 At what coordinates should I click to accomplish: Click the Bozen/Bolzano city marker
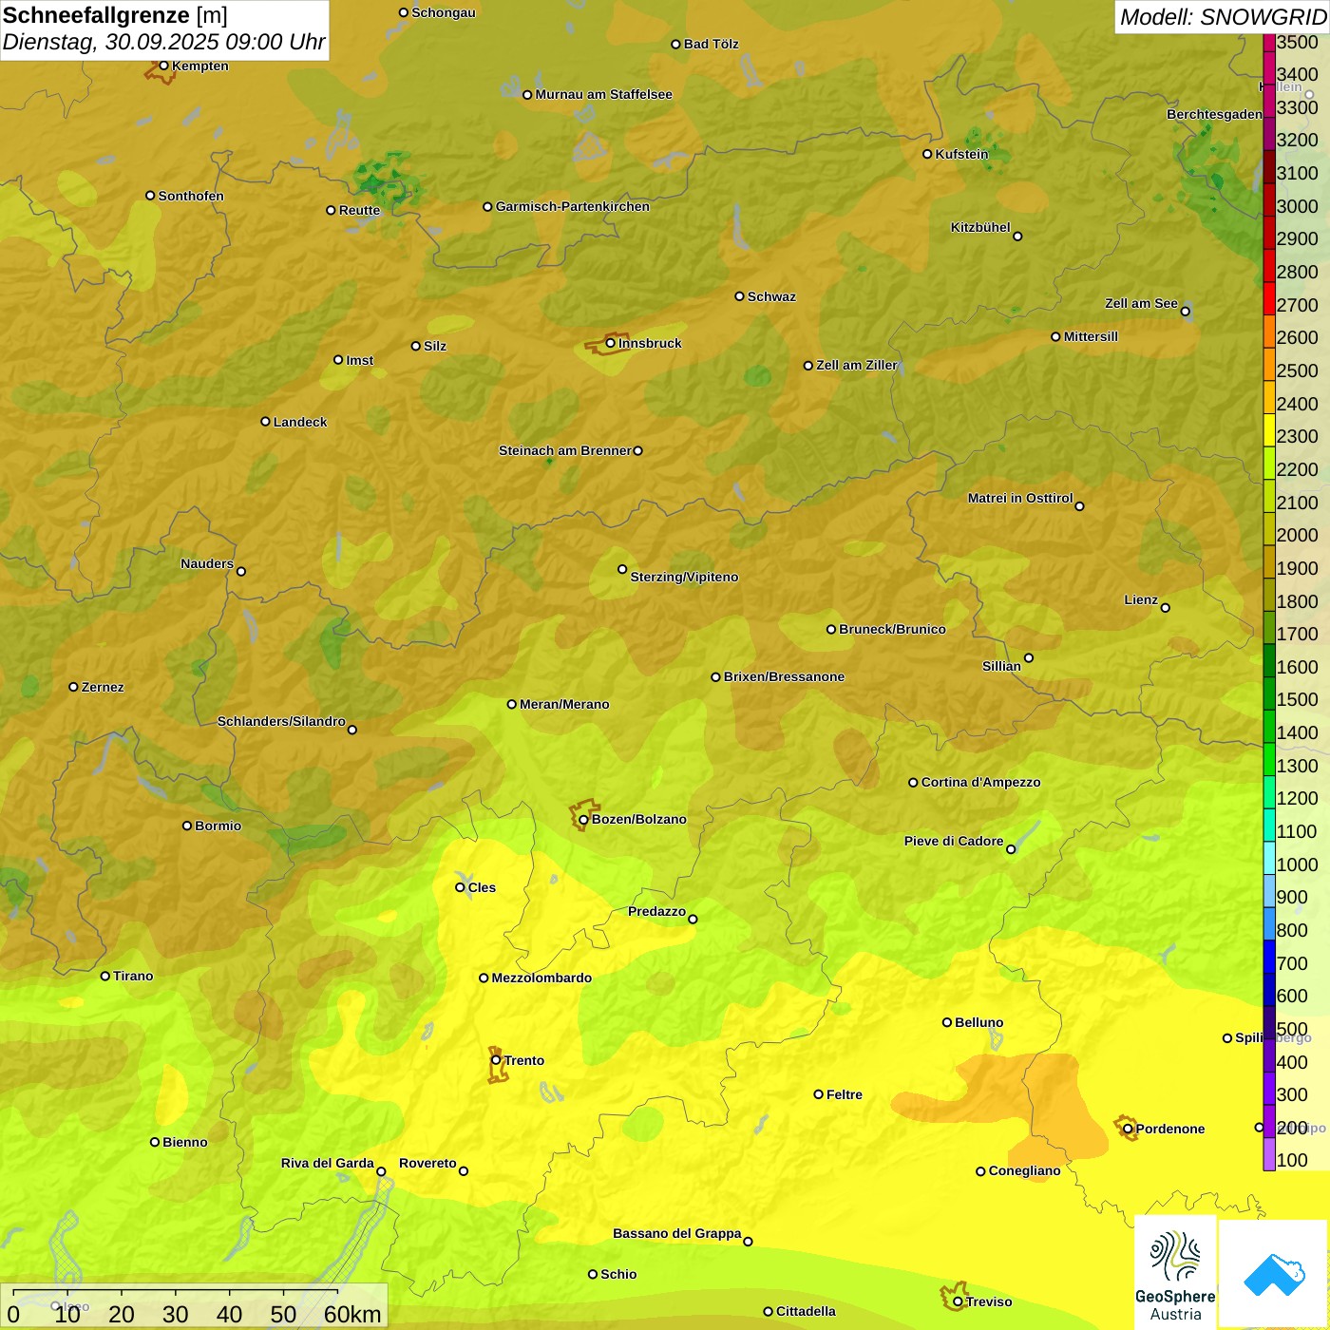click(583, 819)
